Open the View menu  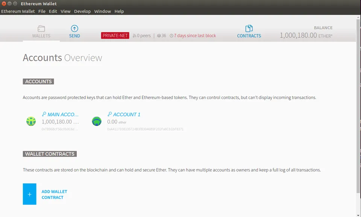pyautogui.click(x=65, y=11)
